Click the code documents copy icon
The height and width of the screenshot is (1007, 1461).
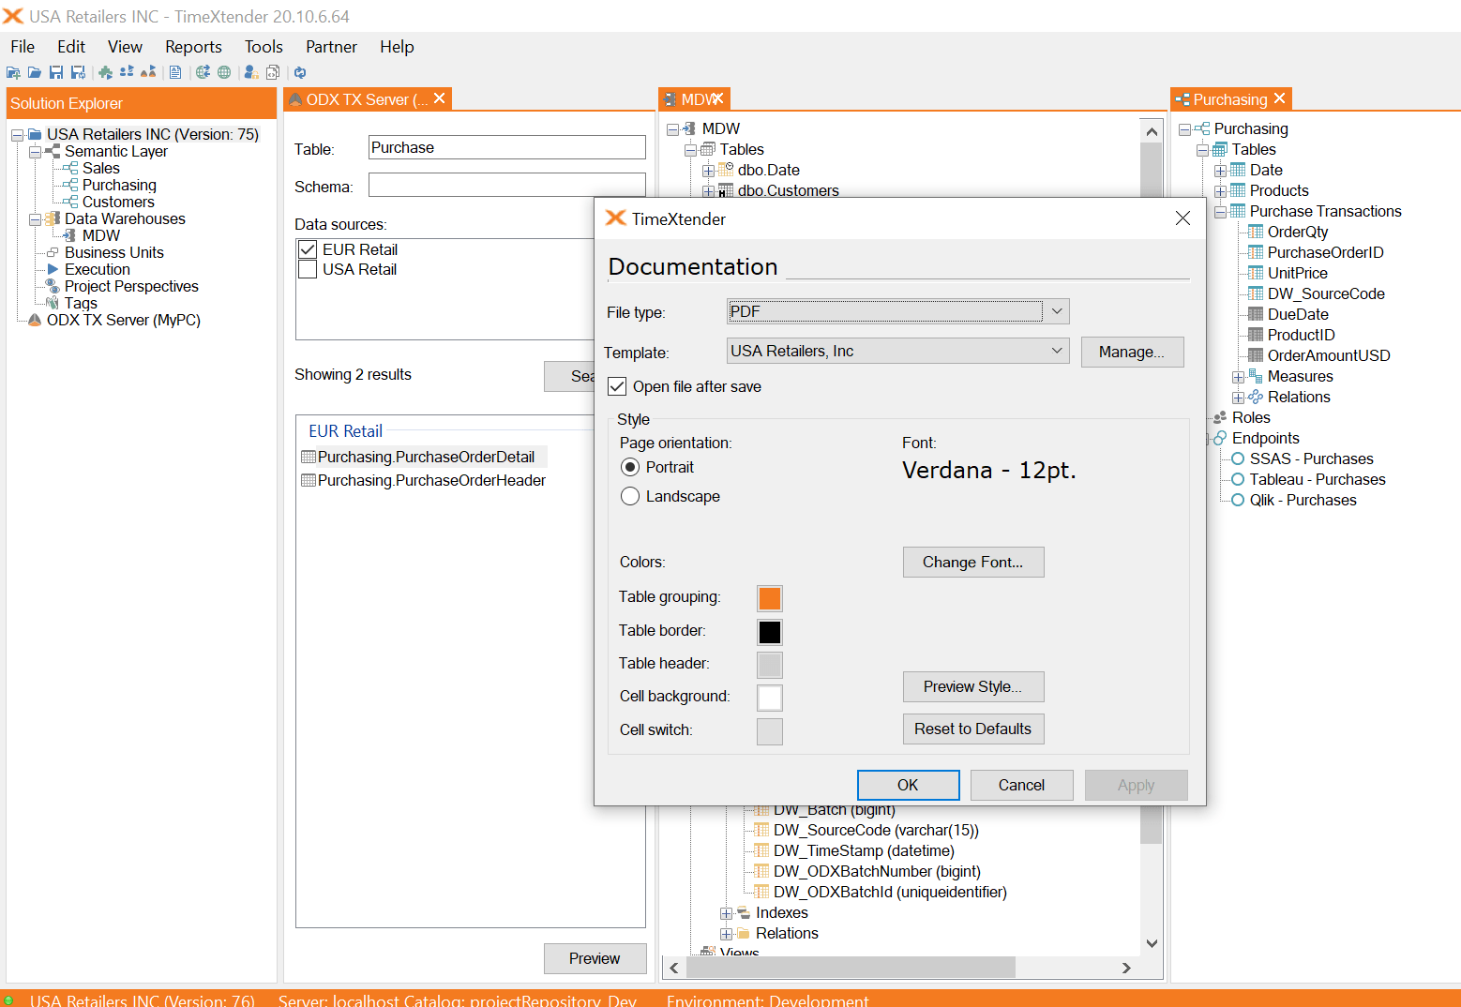(273, 72)
